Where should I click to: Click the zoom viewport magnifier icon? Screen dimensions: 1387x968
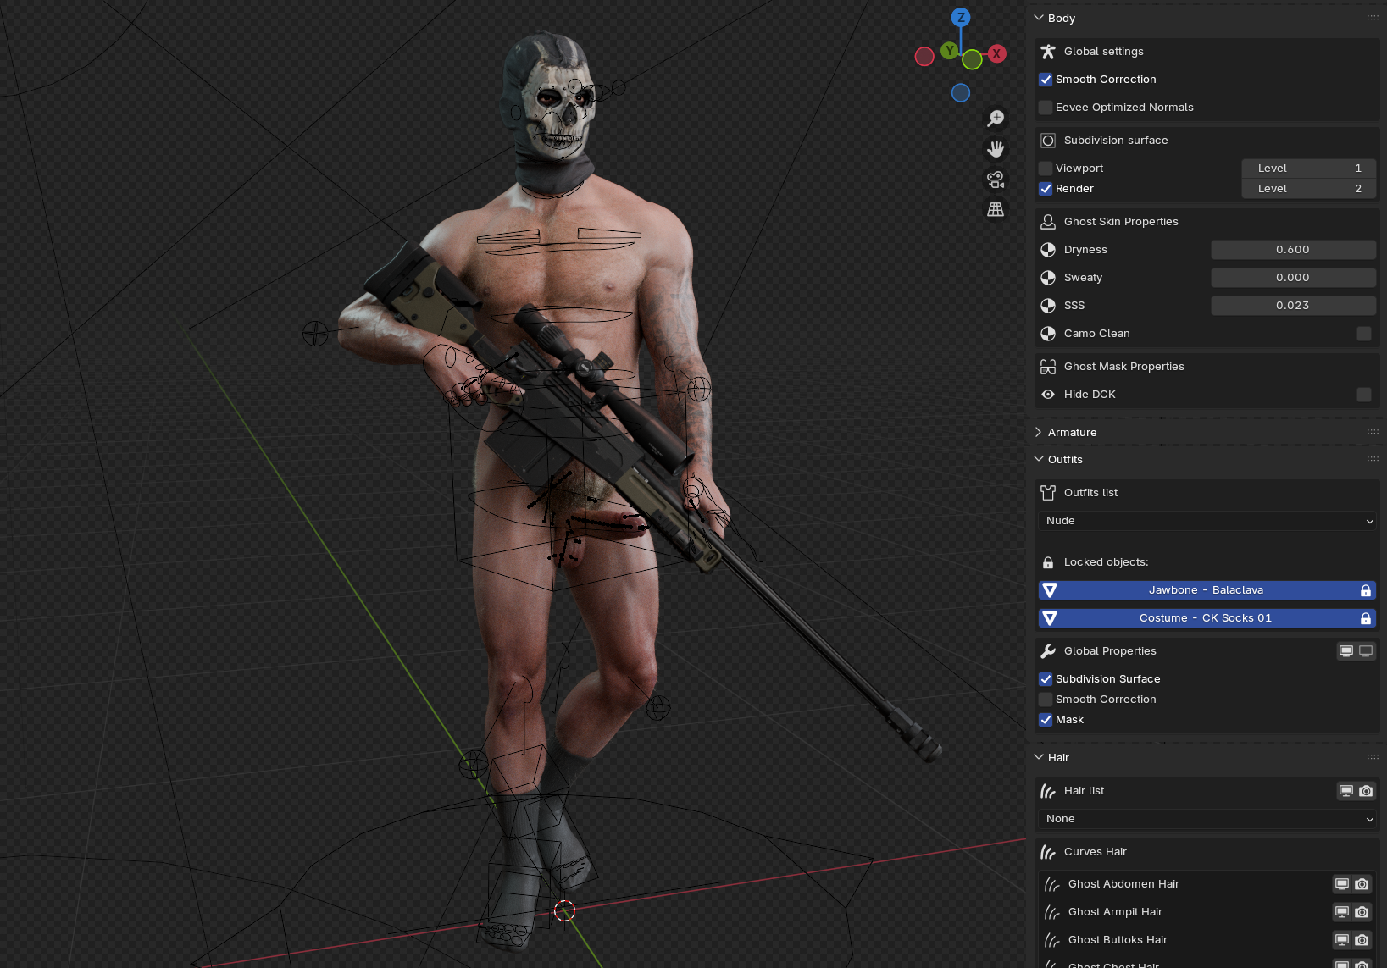click(x=996, y=119)
